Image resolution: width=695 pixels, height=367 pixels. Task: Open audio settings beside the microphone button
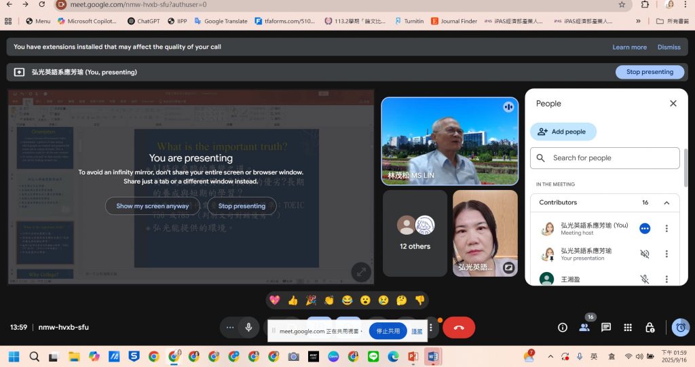230,328
